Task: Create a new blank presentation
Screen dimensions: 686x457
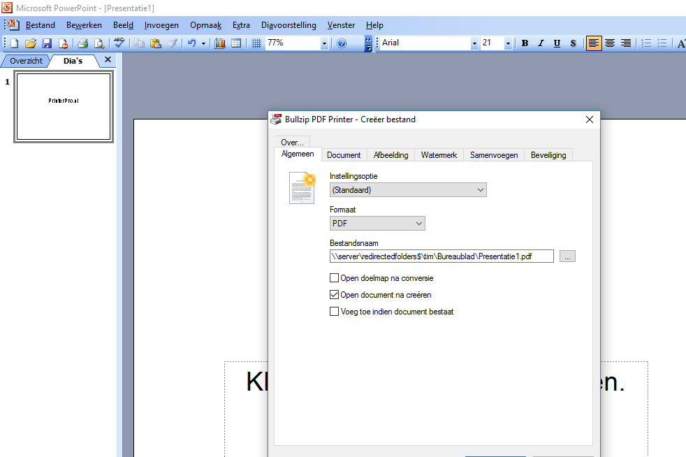Action: point(14,43)
